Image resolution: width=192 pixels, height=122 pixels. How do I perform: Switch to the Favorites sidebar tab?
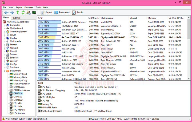[16, 18]
